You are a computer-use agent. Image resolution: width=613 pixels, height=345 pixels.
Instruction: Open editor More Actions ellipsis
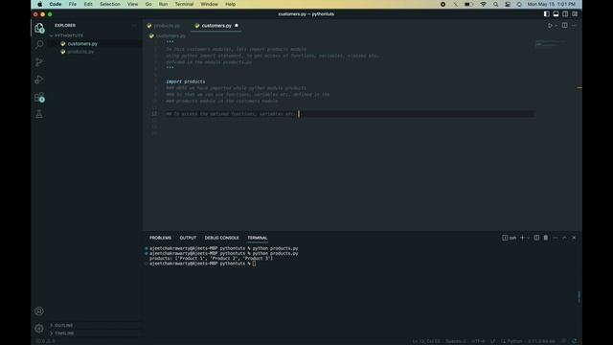tap(574, 26)
